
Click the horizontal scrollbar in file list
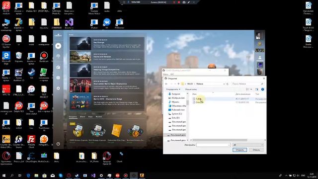tap(220, 140)
